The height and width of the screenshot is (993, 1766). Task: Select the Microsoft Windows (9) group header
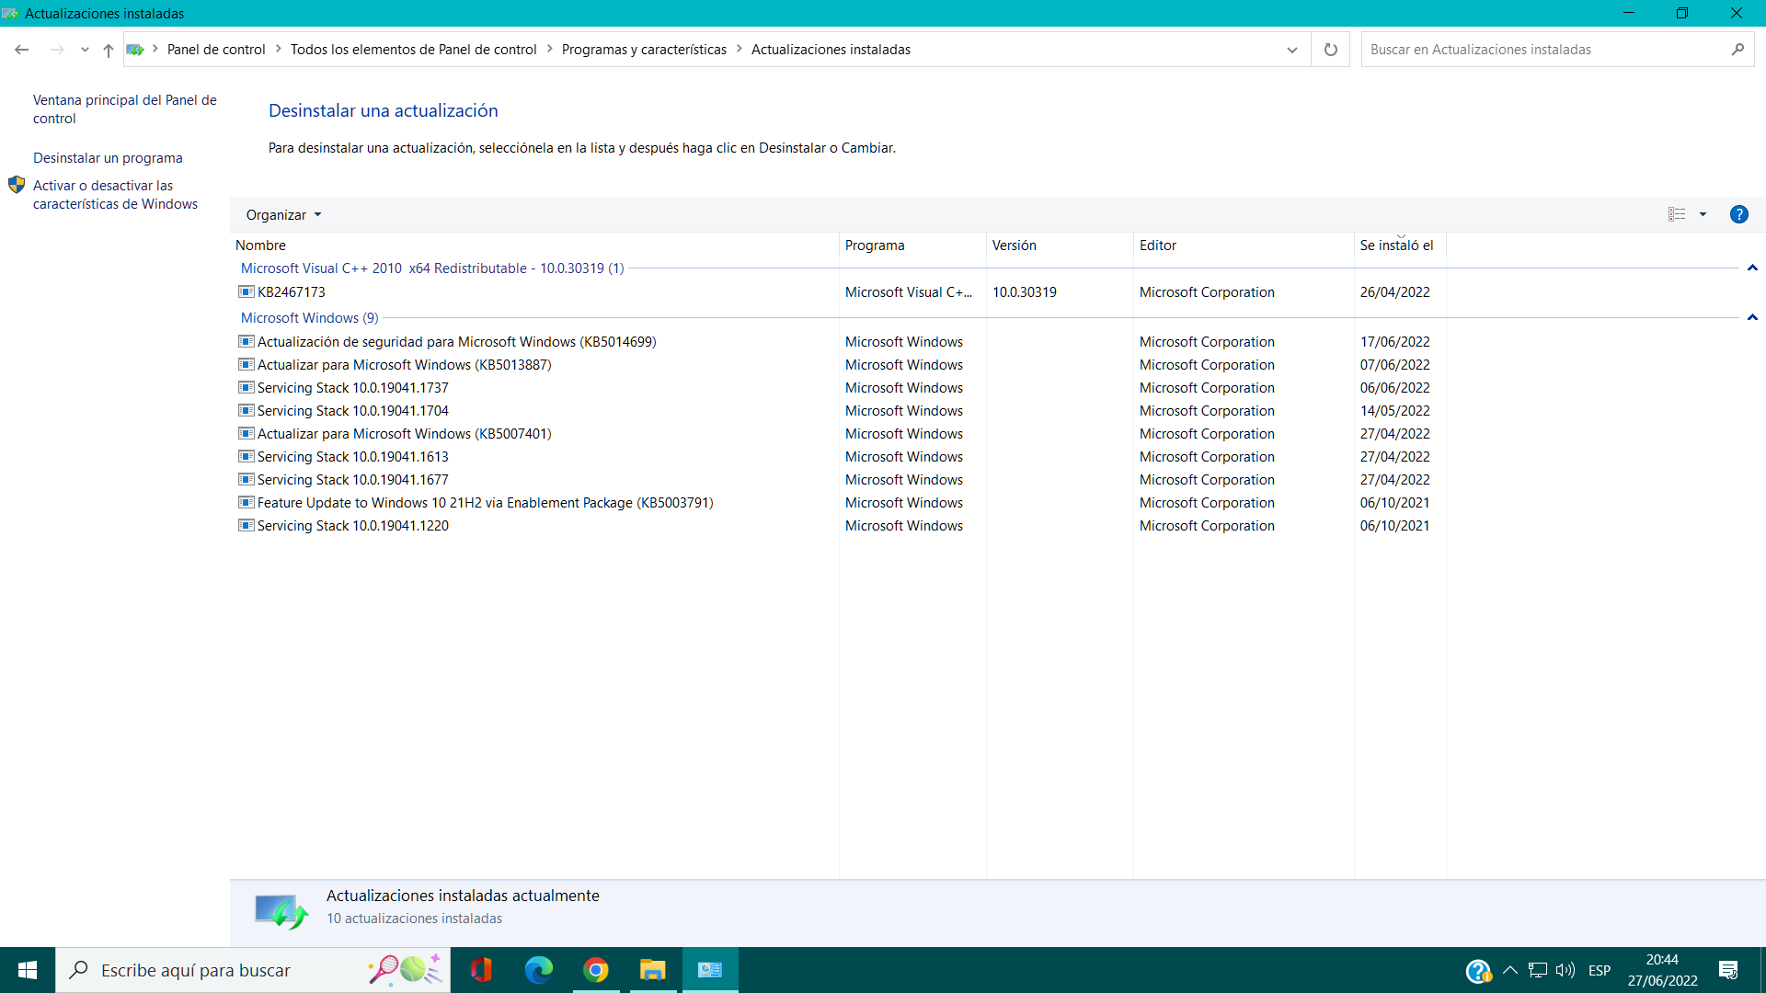[x=309, y=318]
